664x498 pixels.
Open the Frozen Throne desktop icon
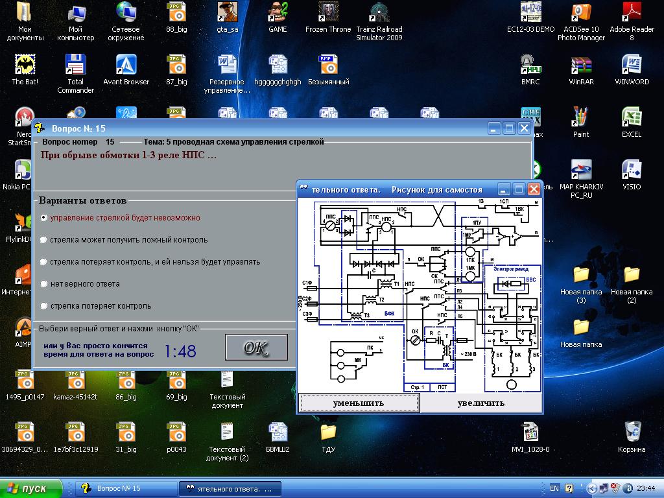point(328,12)
